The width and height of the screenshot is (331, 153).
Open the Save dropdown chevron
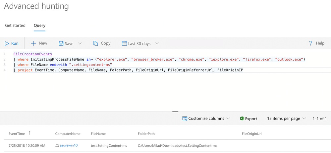[x=80, y=43]
